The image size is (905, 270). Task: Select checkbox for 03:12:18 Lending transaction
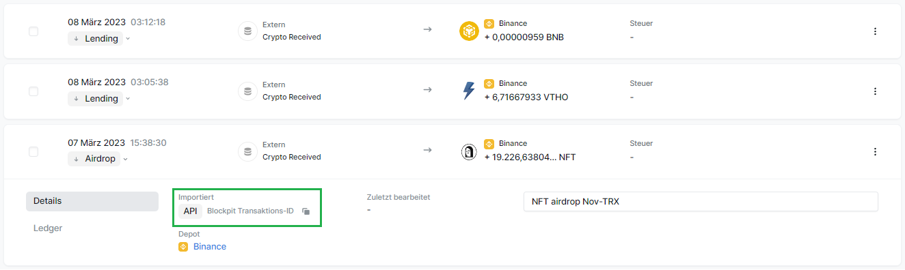coord(33,31)
